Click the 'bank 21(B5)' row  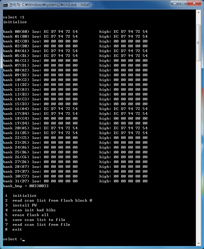click(75, 133)
